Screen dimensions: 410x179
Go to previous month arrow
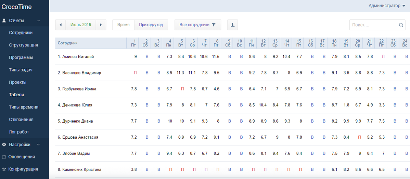click(60, 25)
